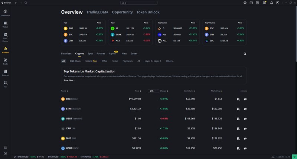297x159 pixels.
Task: Toggle sorting by 24h Volume
Action: pyautogui.click(x=189, y=91)
